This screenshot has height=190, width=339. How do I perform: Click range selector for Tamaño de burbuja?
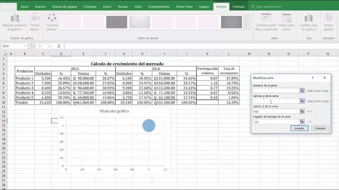tap(302, 122)
